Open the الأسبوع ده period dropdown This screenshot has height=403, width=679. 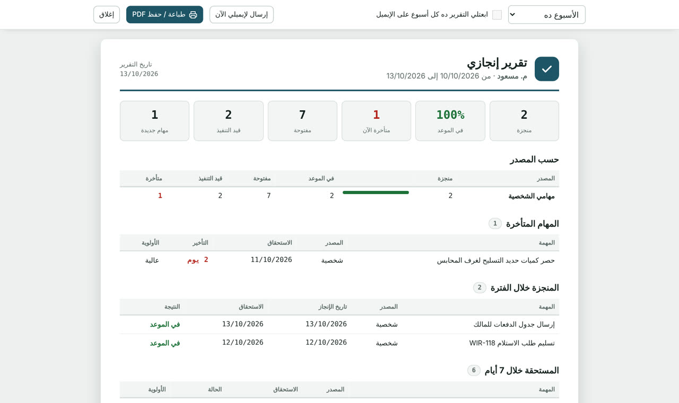pos(547,15)
